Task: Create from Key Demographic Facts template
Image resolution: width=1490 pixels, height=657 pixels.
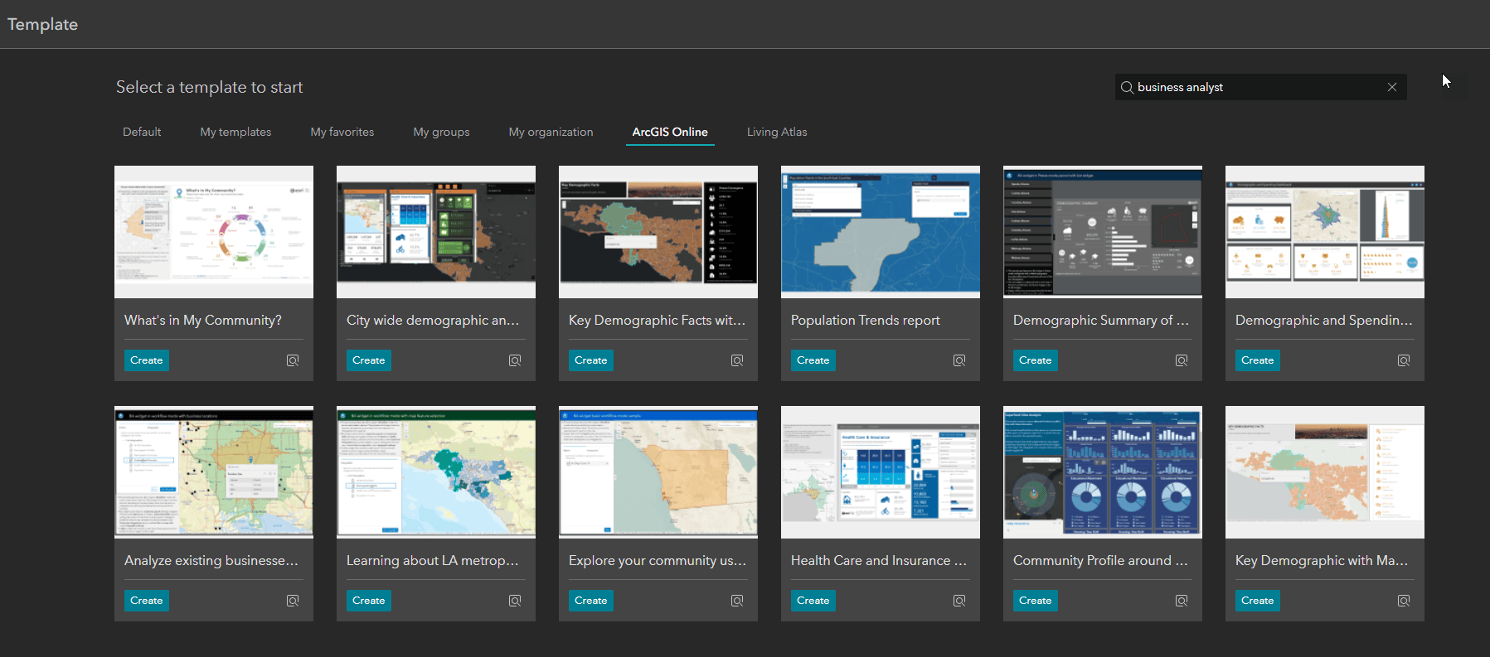Action: pos(591,360)
